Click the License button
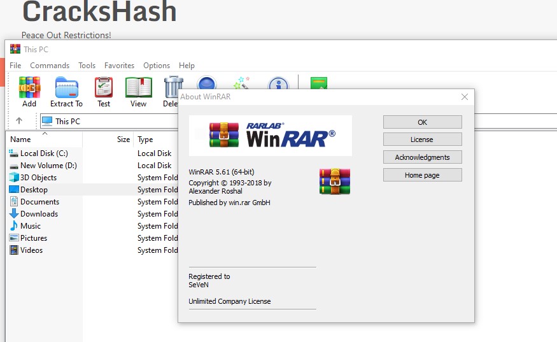The image size is (557, 342). [x=423, y=139]
